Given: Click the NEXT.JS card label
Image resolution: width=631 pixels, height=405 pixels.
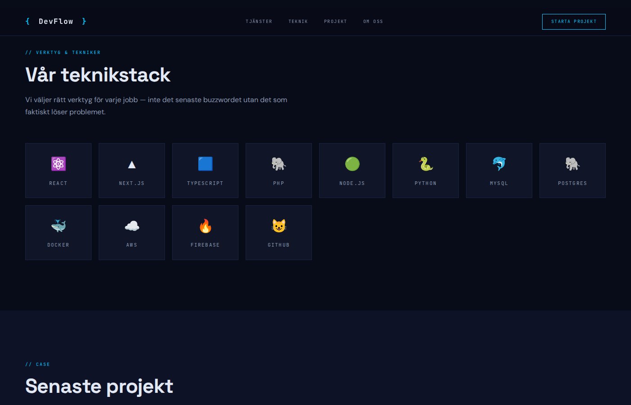Looking at the screenshot, I should (x=132, y=183).
